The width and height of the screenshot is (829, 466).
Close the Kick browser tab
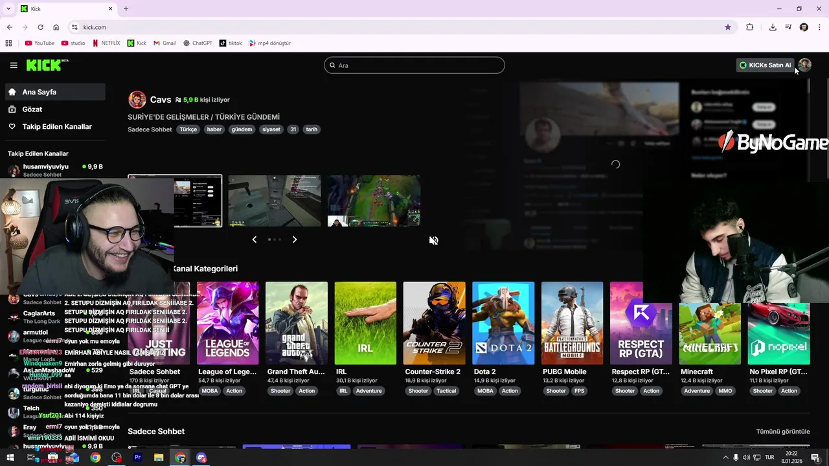click(x=110, y=8)
